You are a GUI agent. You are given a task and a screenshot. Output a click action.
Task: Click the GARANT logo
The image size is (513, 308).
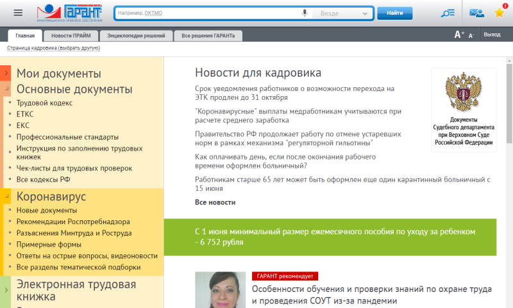(x=69, y=13)
